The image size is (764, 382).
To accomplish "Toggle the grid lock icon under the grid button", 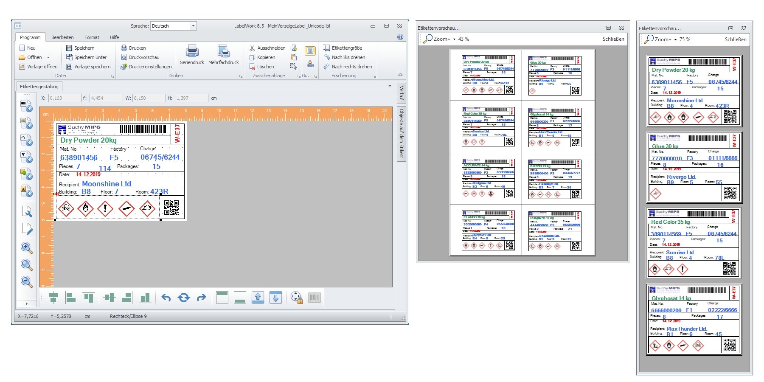I will [310, 64].
